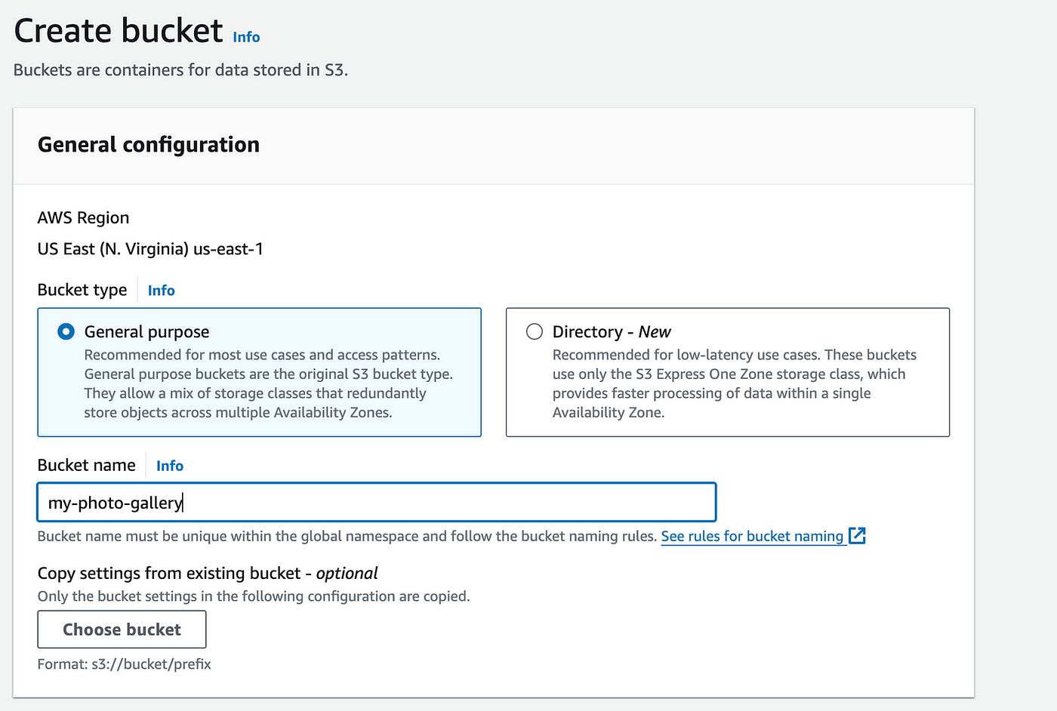
Task: Click the Directory bucket type card
Action: point(727,372)
